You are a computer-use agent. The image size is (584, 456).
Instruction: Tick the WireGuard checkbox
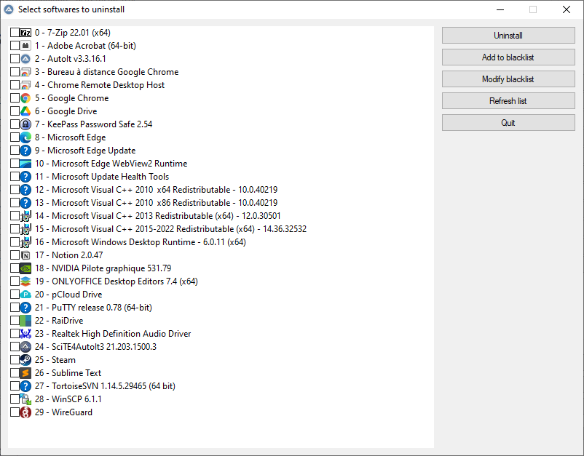pos(15,412)
